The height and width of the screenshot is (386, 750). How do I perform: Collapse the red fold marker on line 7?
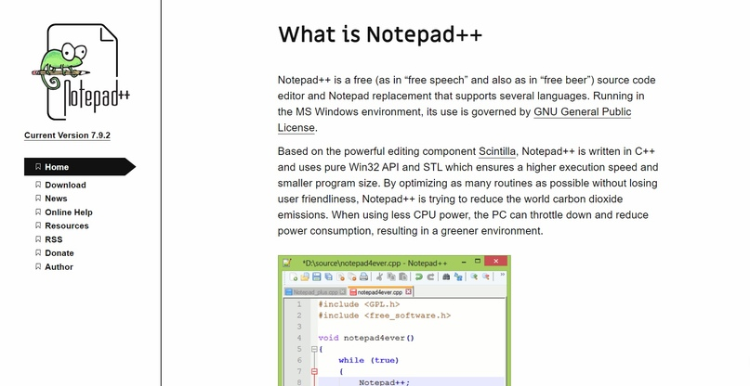[314, 371]
